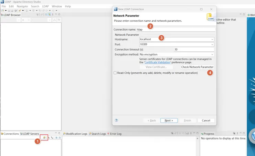Click the Collapse All icon in Connections panel
The width and height of the screenshot is (255, 156).
[60, 138]
